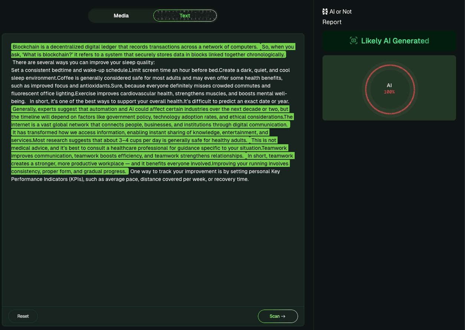Click in the empty text input area below the paragraph
The width and height of the screenshot is (465, 330).
[153, 245]
